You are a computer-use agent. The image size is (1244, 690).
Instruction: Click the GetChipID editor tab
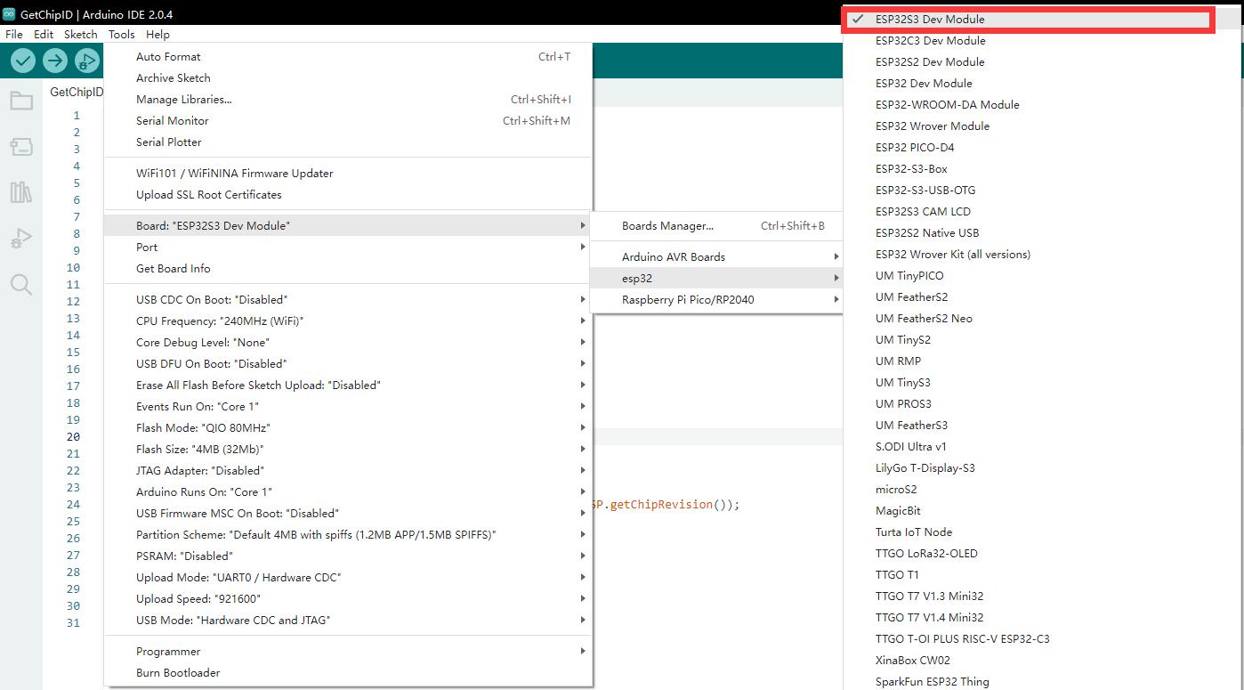click(77, 92)
